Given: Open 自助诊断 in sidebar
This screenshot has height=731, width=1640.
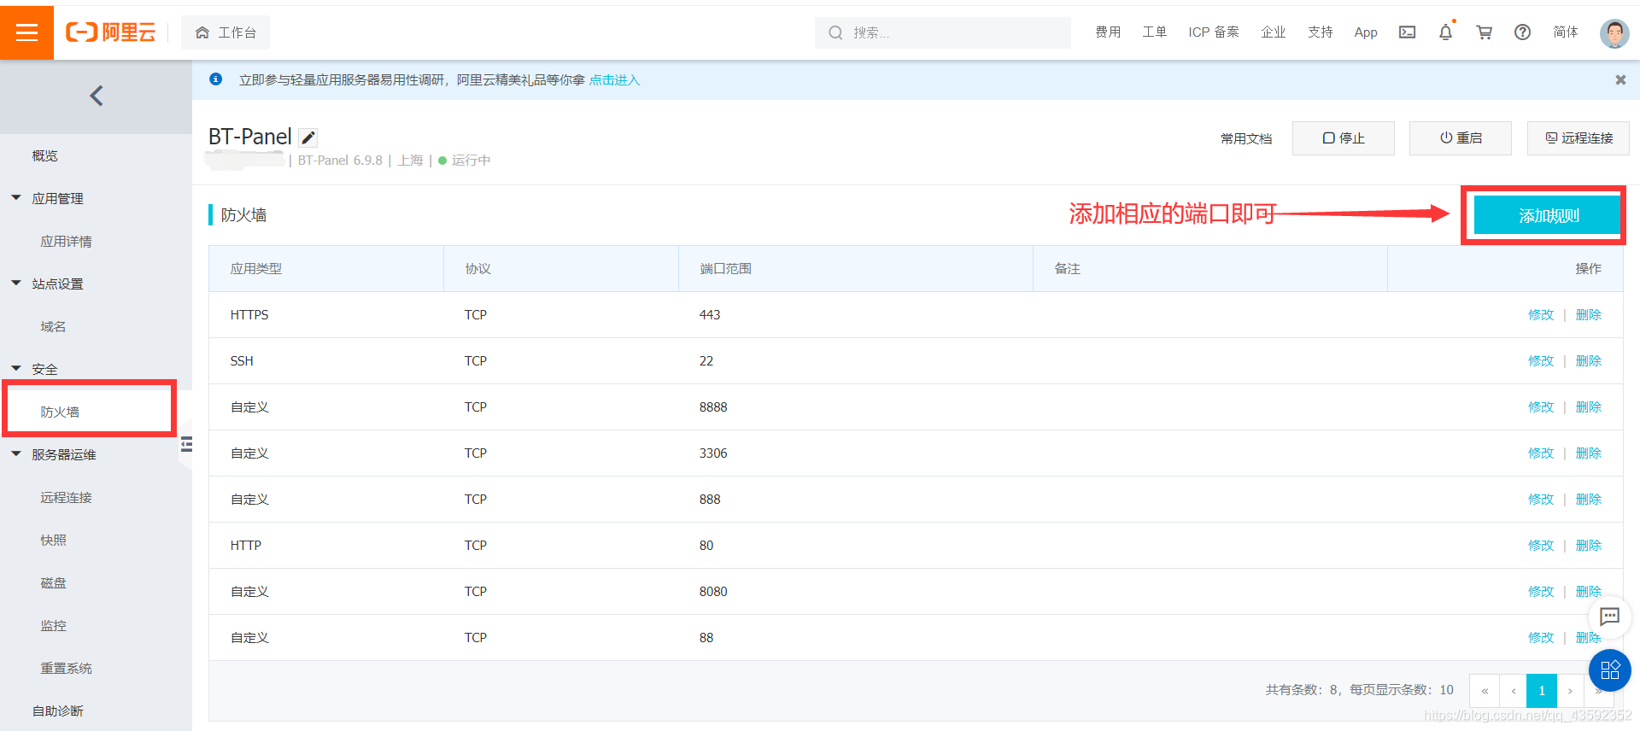Looking at the screenshot, I should 57,711.
